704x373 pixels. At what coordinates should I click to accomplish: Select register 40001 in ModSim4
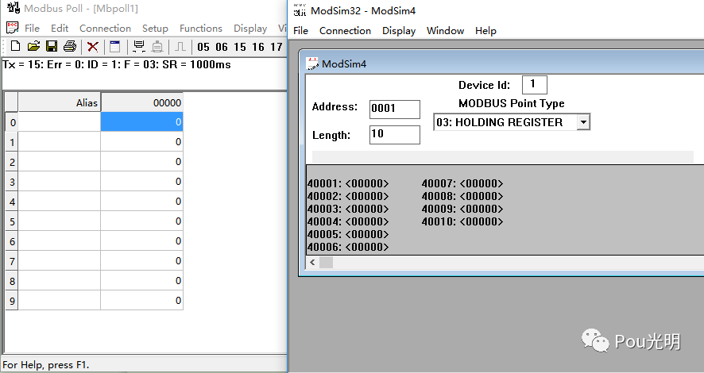(x=348, y=183)
